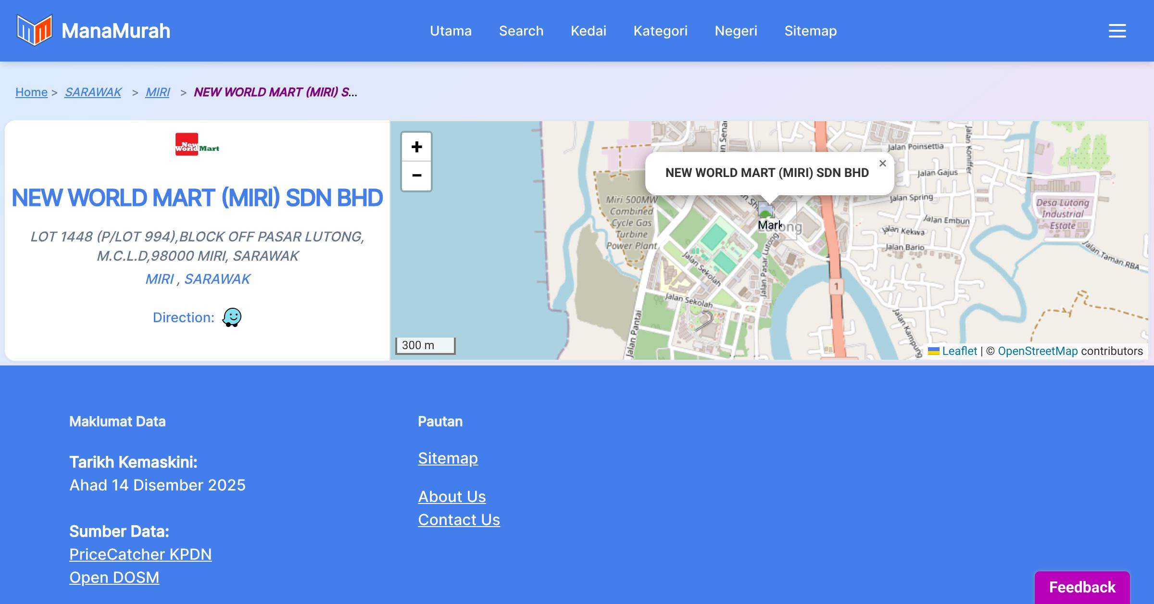This screenshot has height=604, width=1154.
Task: Open the Search nav item
Action: point(521,31)
